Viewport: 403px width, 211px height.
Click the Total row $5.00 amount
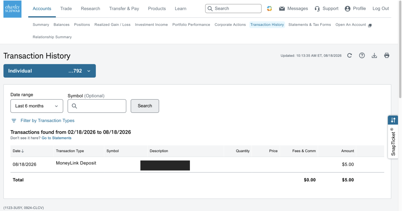tap(348, 180)
